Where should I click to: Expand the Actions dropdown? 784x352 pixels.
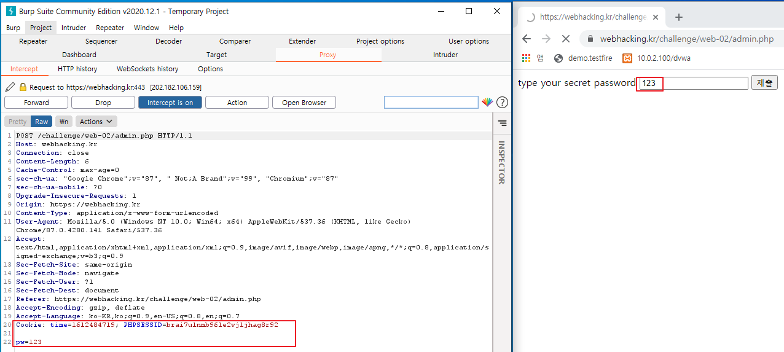pyautogui.click(x=96, y=122)
